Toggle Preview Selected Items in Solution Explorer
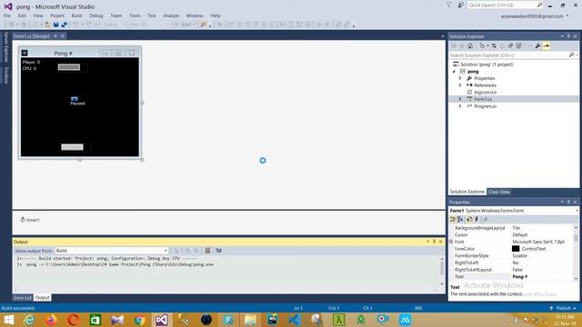This screenshot has height=327, width=582. point(547,46)
